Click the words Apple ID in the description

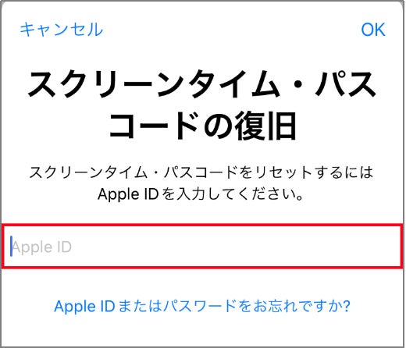[128, 194]
